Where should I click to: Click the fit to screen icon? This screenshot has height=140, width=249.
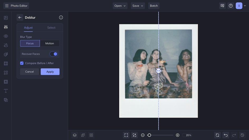pyautogui.click(x=126, y=135)
